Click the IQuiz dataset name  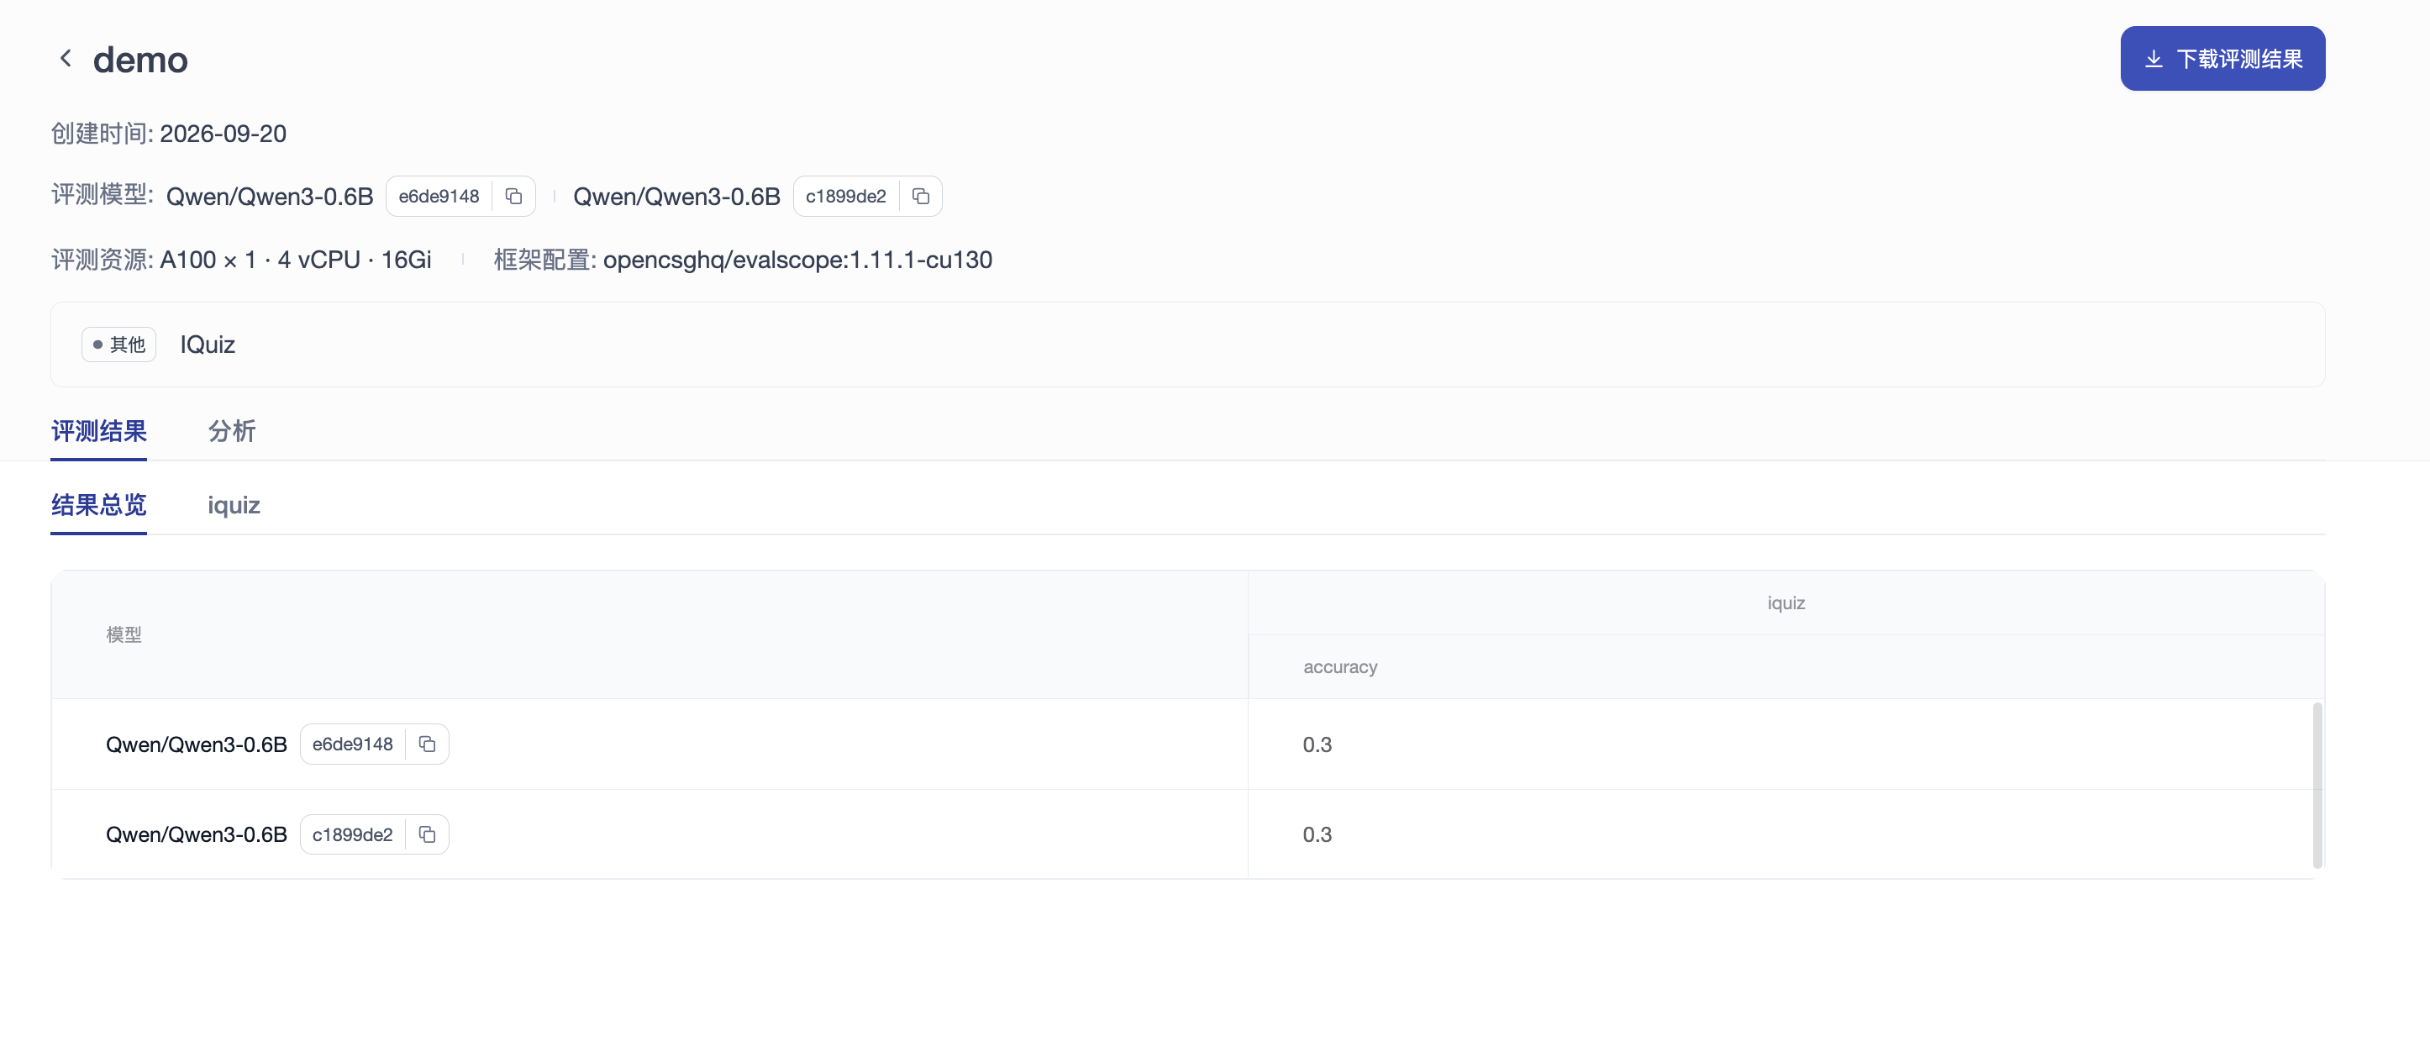(208, 345)
